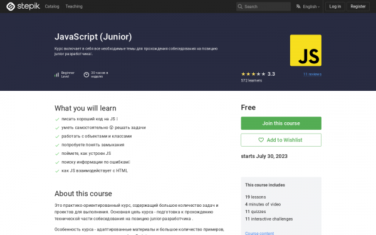376x235 pixels.
Task: Click the 'This course includes' heading
Action: point(265,185)
